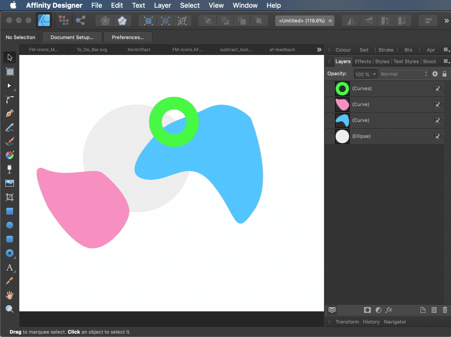This screenshot has height=337, width=451.
Task: Choose the Crop tool
Action: 10,197
